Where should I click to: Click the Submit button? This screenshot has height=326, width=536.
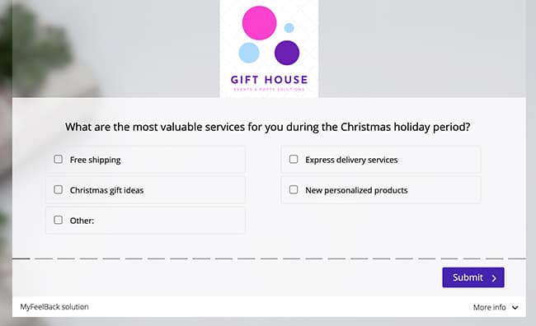[473, 277]
